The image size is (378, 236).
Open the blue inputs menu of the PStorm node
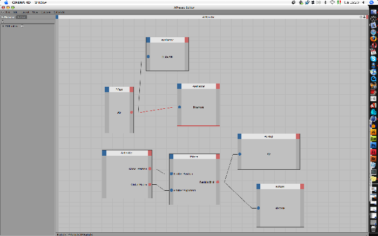(x=171, y=157)
